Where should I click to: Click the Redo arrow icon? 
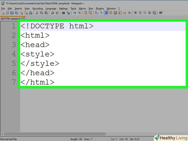coord(57,13)
